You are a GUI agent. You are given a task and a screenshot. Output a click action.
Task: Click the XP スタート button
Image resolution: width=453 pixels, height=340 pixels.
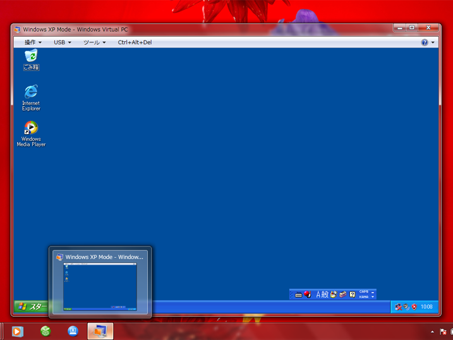coord(31,307)
